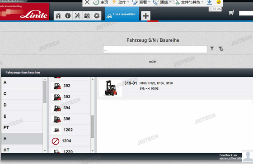Apply the filter funnel icon
The image size is (253, 164).
click(x=212, y=48)
